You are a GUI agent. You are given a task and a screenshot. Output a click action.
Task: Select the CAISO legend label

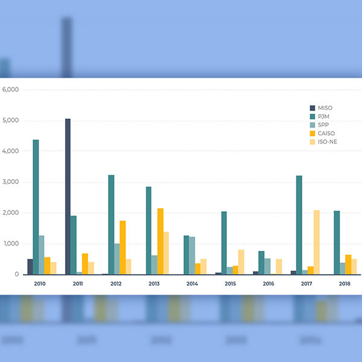pyautogui.click(x=326, y=133)
